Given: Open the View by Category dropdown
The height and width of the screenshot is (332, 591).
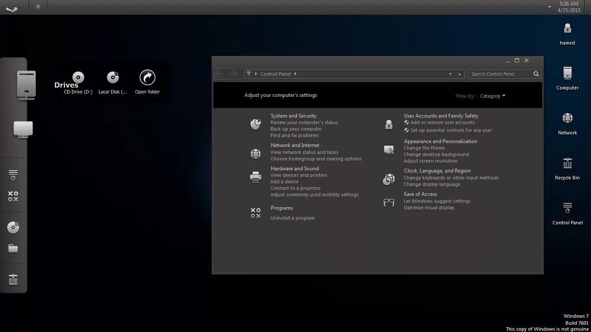Looking at the screenshot, I should tap(493, 96).
